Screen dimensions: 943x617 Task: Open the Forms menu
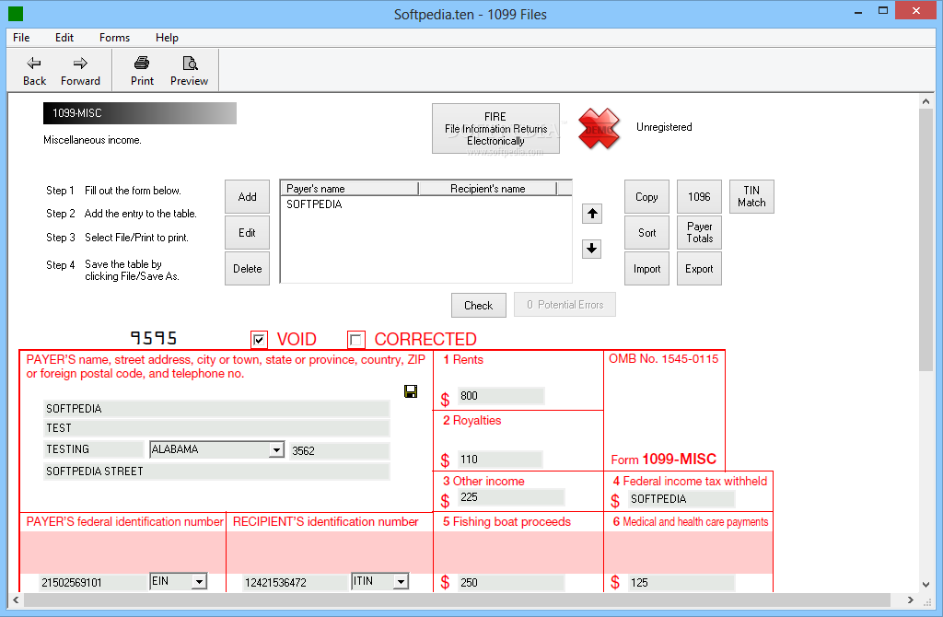[114, 37]
